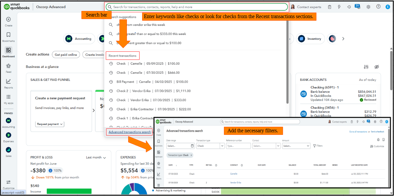Click the Get paid online button
This screenshot has height=196, width=394.
pyautogui.click(x=66, y=55)
